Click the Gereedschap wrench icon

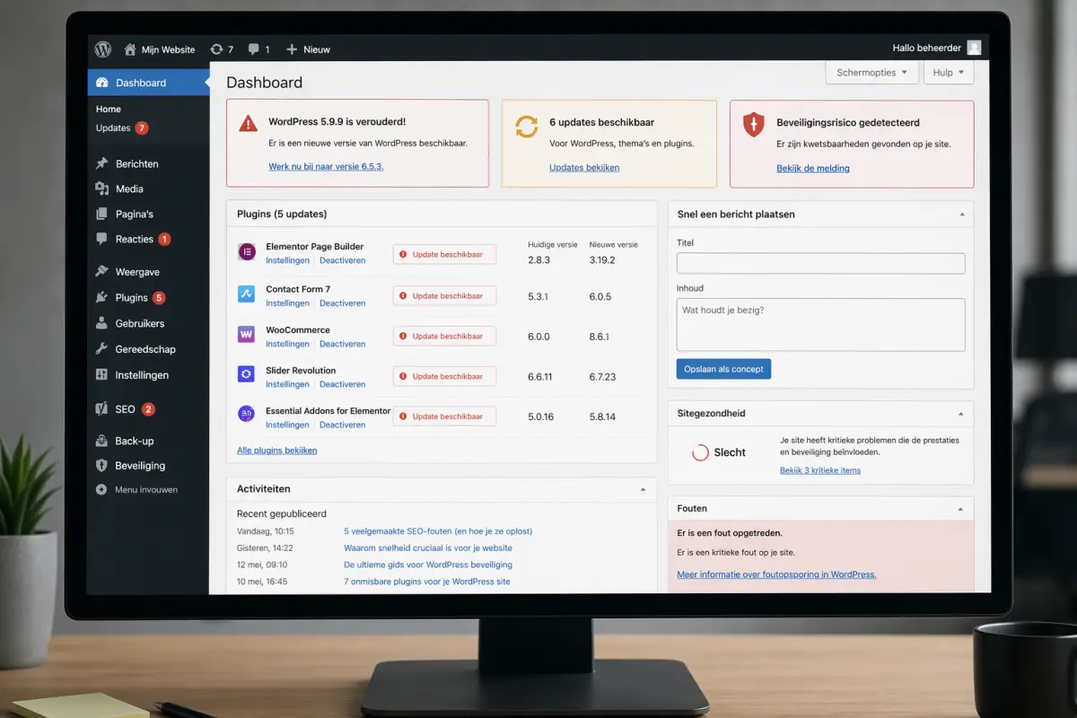(101, 349)
